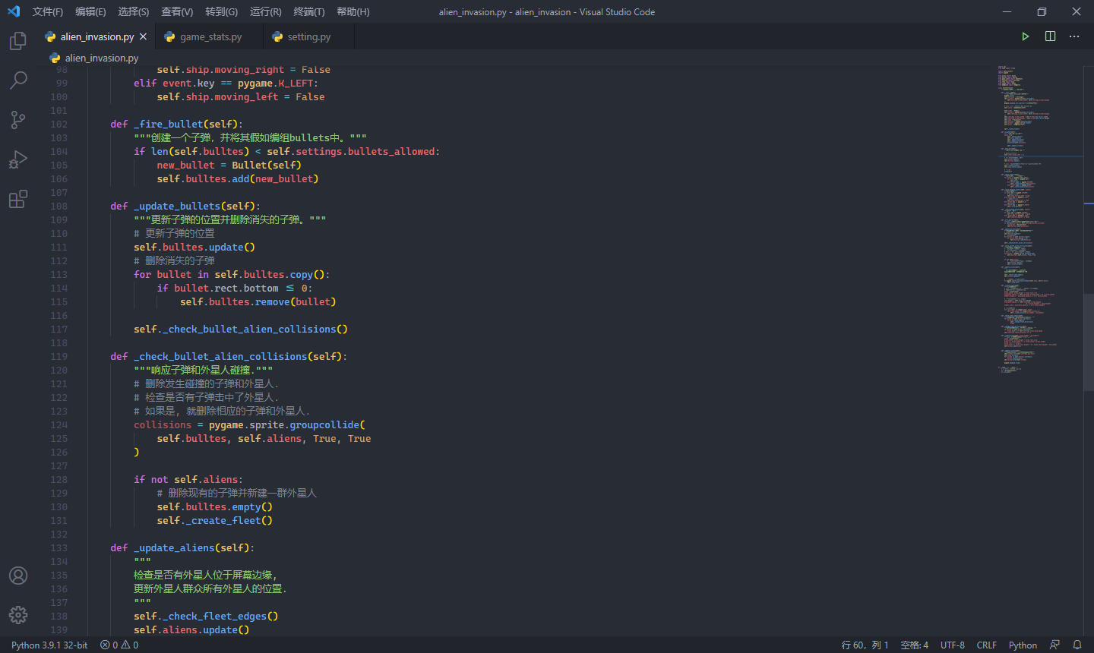This screenshot has height=653, width=1094.
Task: Click 'self.ship.moving_left = False' line
Action: point(241,96)
